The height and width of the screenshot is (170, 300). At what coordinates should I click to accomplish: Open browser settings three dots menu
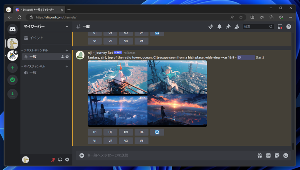[x=291, y=17]
